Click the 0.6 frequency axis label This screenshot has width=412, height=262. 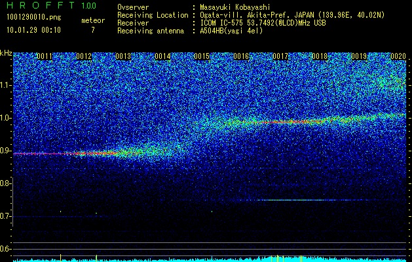coord(5,249)
